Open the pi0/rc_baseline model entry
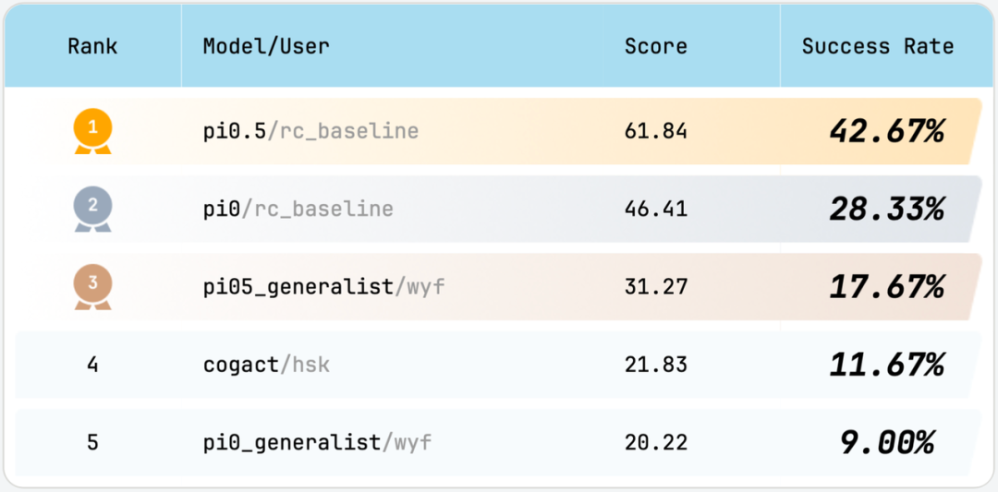This screenshot has width=998, height=492. [298, 209]
